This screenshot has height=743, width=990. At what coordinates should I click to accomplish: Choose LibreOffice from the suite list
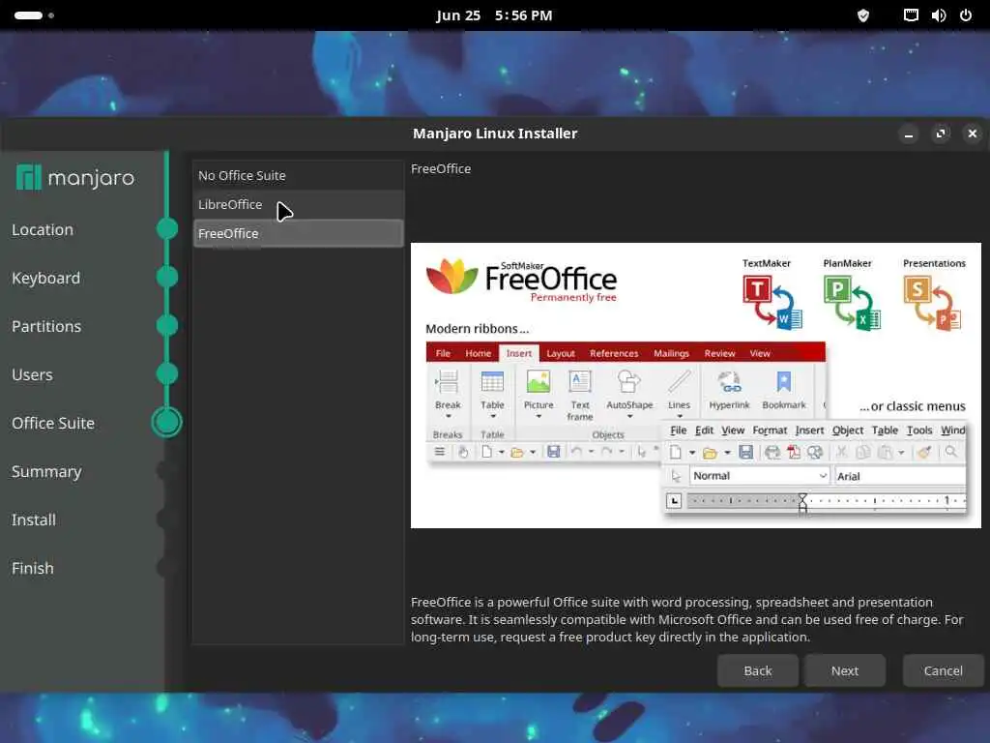coord(298,205)
